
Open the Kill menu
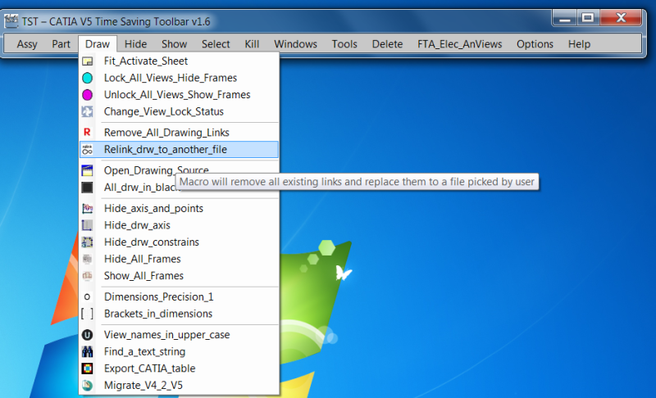click(252, 44)
